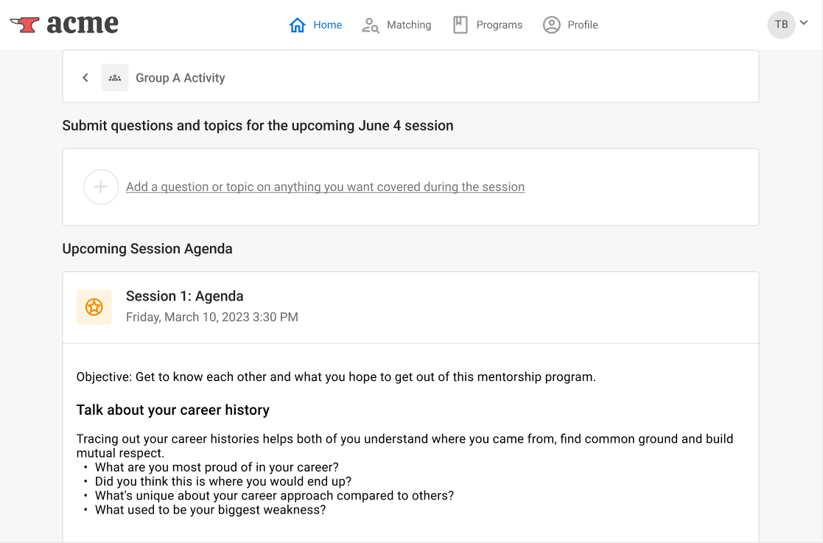The height and width of the screenshot is (543, 823).
Task: Click the Group A Activity header title
Action: click(x=181, y=77)
